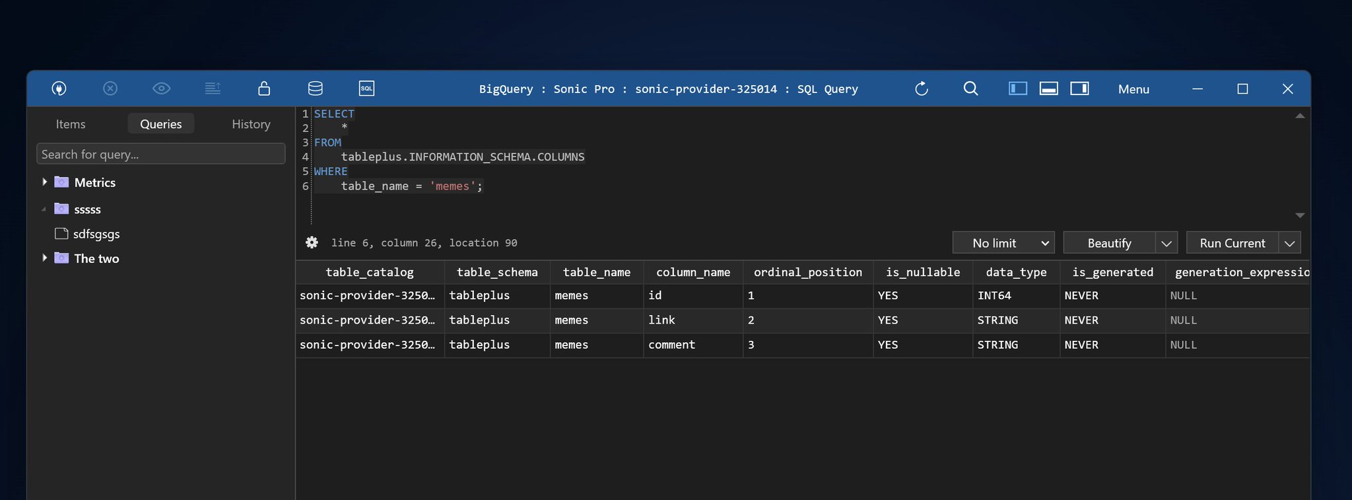Click the refresh icon
The image size is (1352, 500).
point(922,89)
